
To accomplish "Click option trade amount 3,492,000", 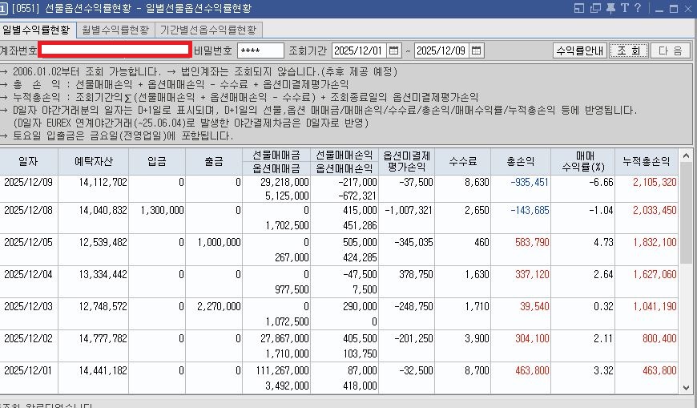I will pyautogui.click(x=287, y=386).
